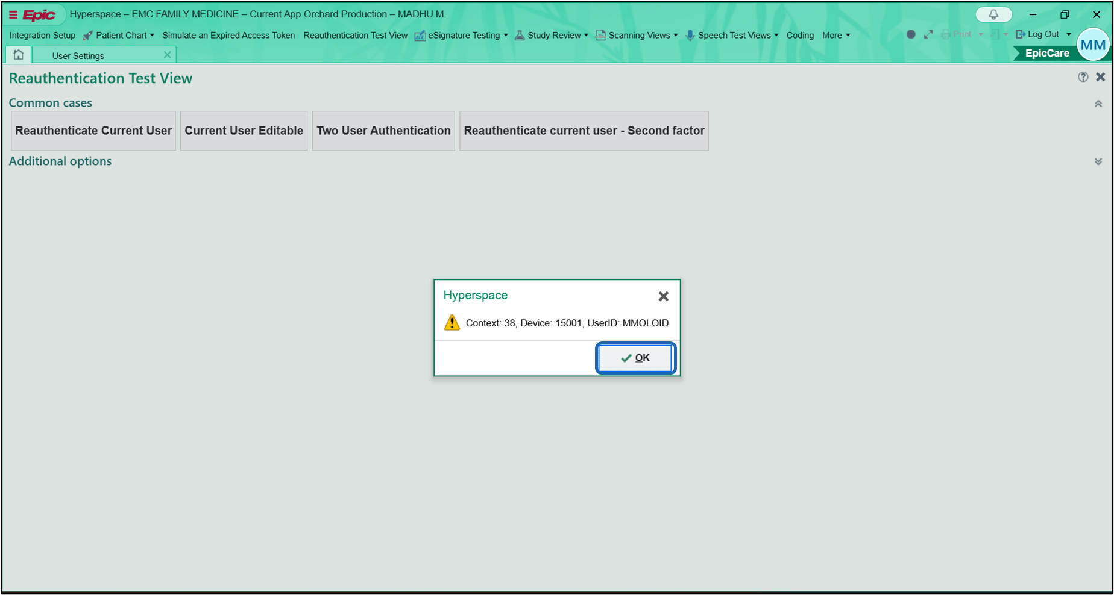Switch to the User Settings tab
The image size is (1114, 595).
point(104,55)
